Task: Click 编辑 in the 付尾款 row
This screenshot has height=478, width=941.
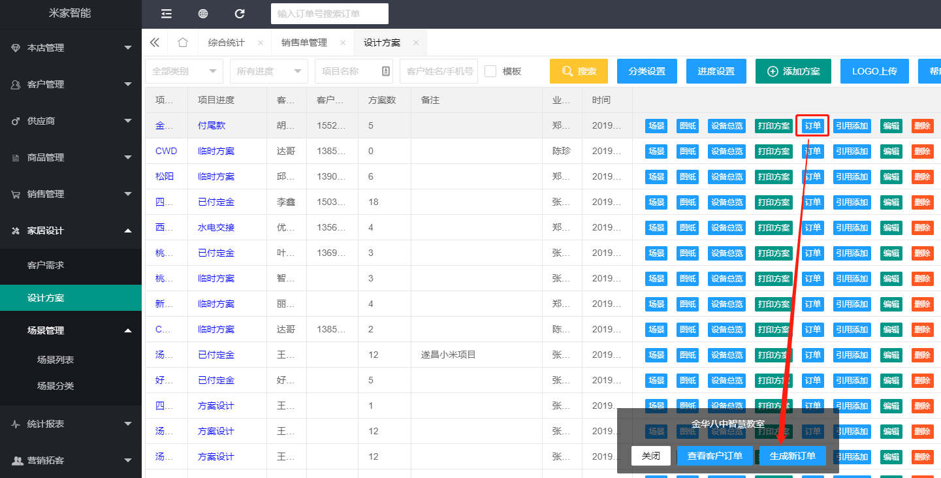Action: click(891, 126)
